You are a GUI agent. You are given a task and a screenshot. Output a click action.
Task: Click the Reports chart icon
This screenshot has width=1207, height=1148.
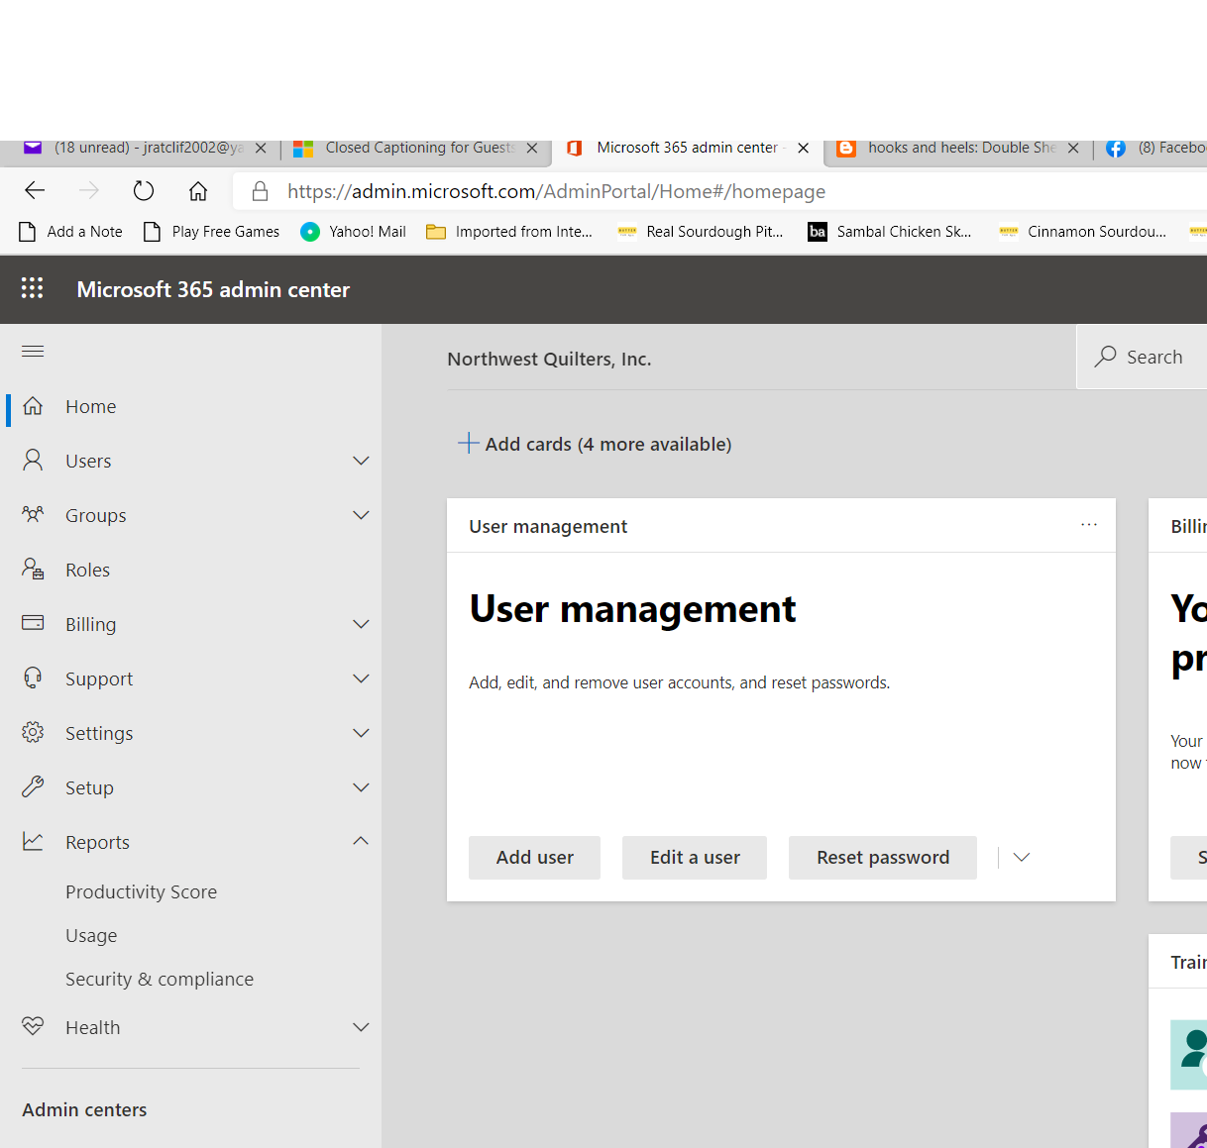tap(33, 841)
